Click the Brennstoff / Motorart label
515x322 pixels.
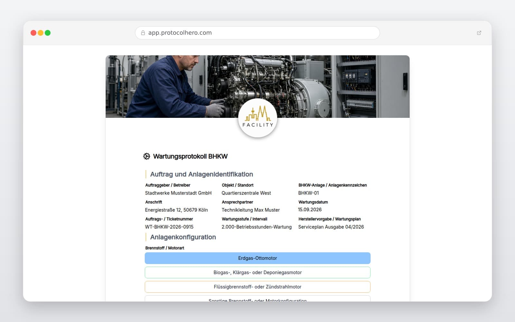point(165,248)
